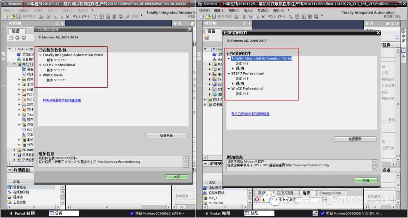Click Copy icon in left window toolbar

pos(55,17)
